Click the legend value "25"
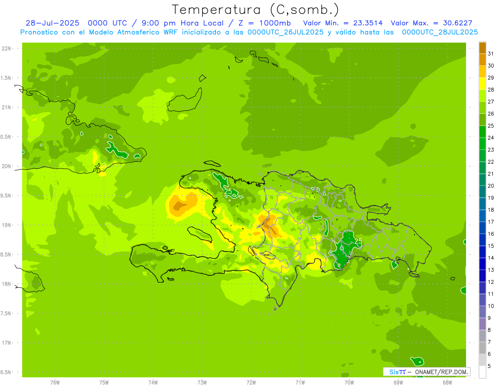502x388 pixels. tap(491, 125)
